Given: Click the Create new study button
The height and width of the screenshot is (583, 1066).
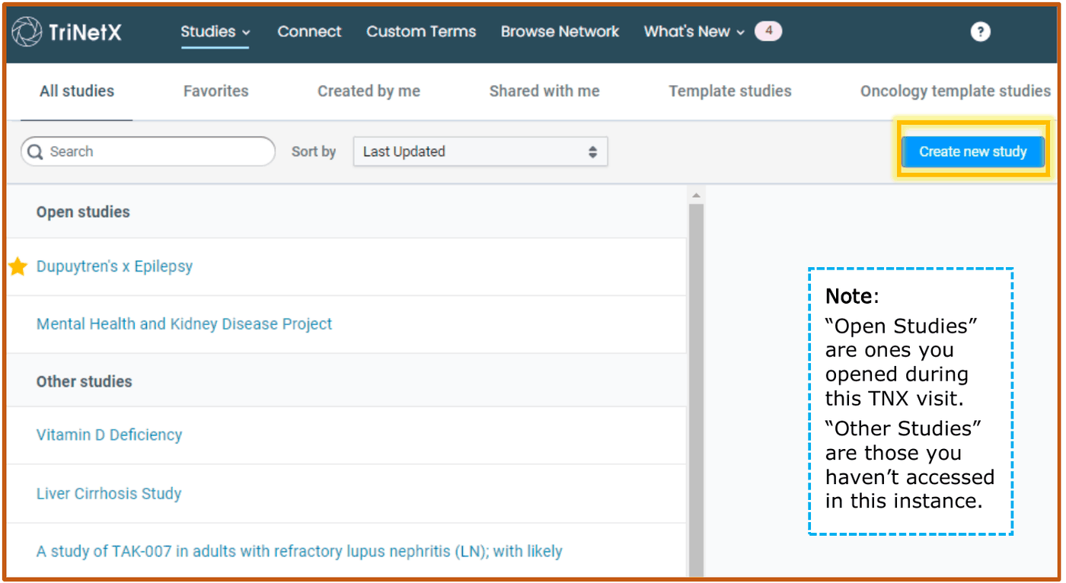Looking at the screenshot, I should click(973, 151).
